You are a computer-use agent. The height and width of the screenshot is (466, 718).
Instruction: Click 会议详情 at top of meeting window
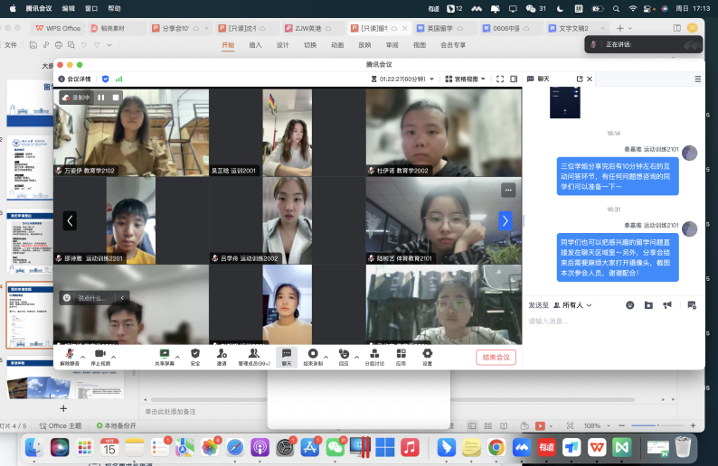click(80, 79)
